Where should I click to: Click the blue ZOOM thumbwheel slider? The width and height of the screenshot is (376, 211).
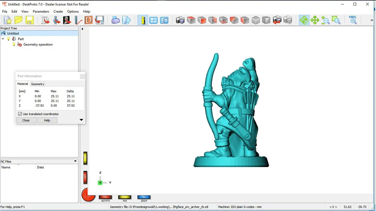point(144,197)
